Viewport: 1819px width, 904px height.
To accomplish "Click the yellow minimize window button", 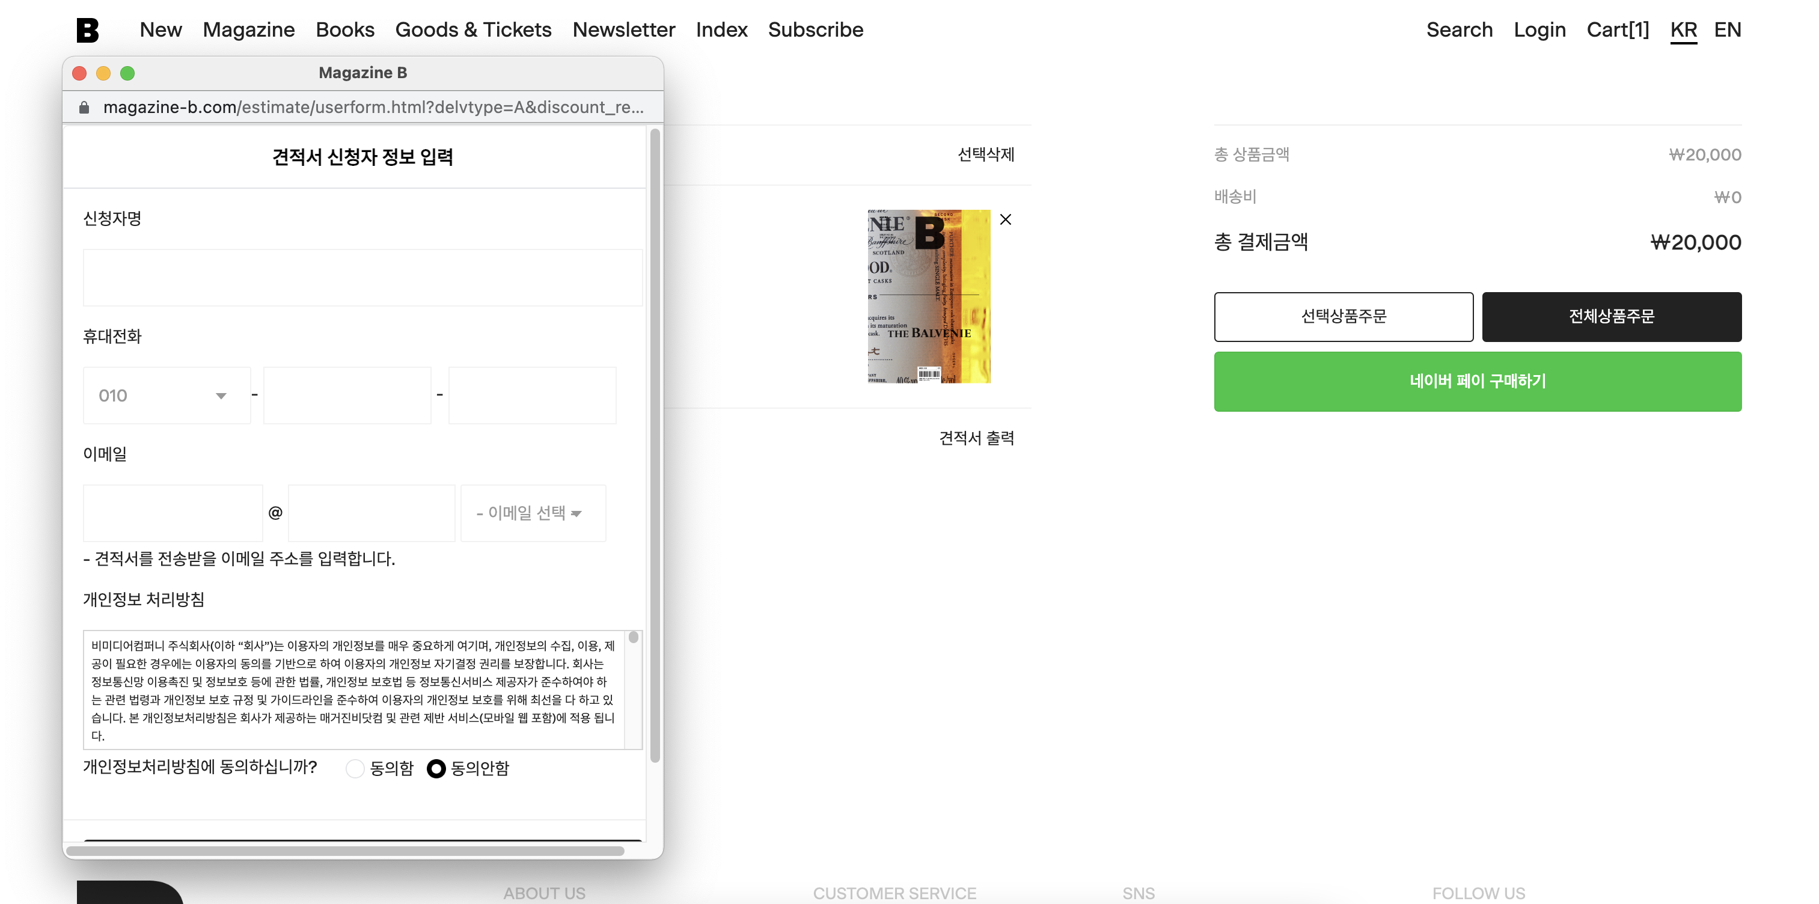I will pos(103,73).
